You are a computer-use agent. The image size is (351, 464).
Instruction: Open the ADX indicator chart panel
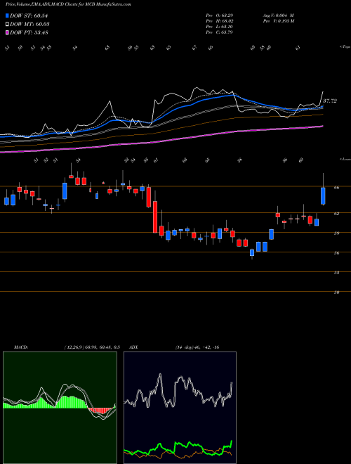[x=180, y=408]
